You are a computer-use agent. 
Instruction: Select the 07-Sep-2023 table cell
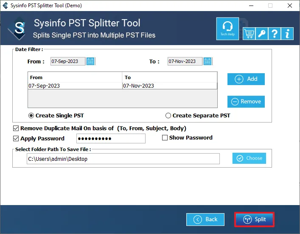point(75,86)
